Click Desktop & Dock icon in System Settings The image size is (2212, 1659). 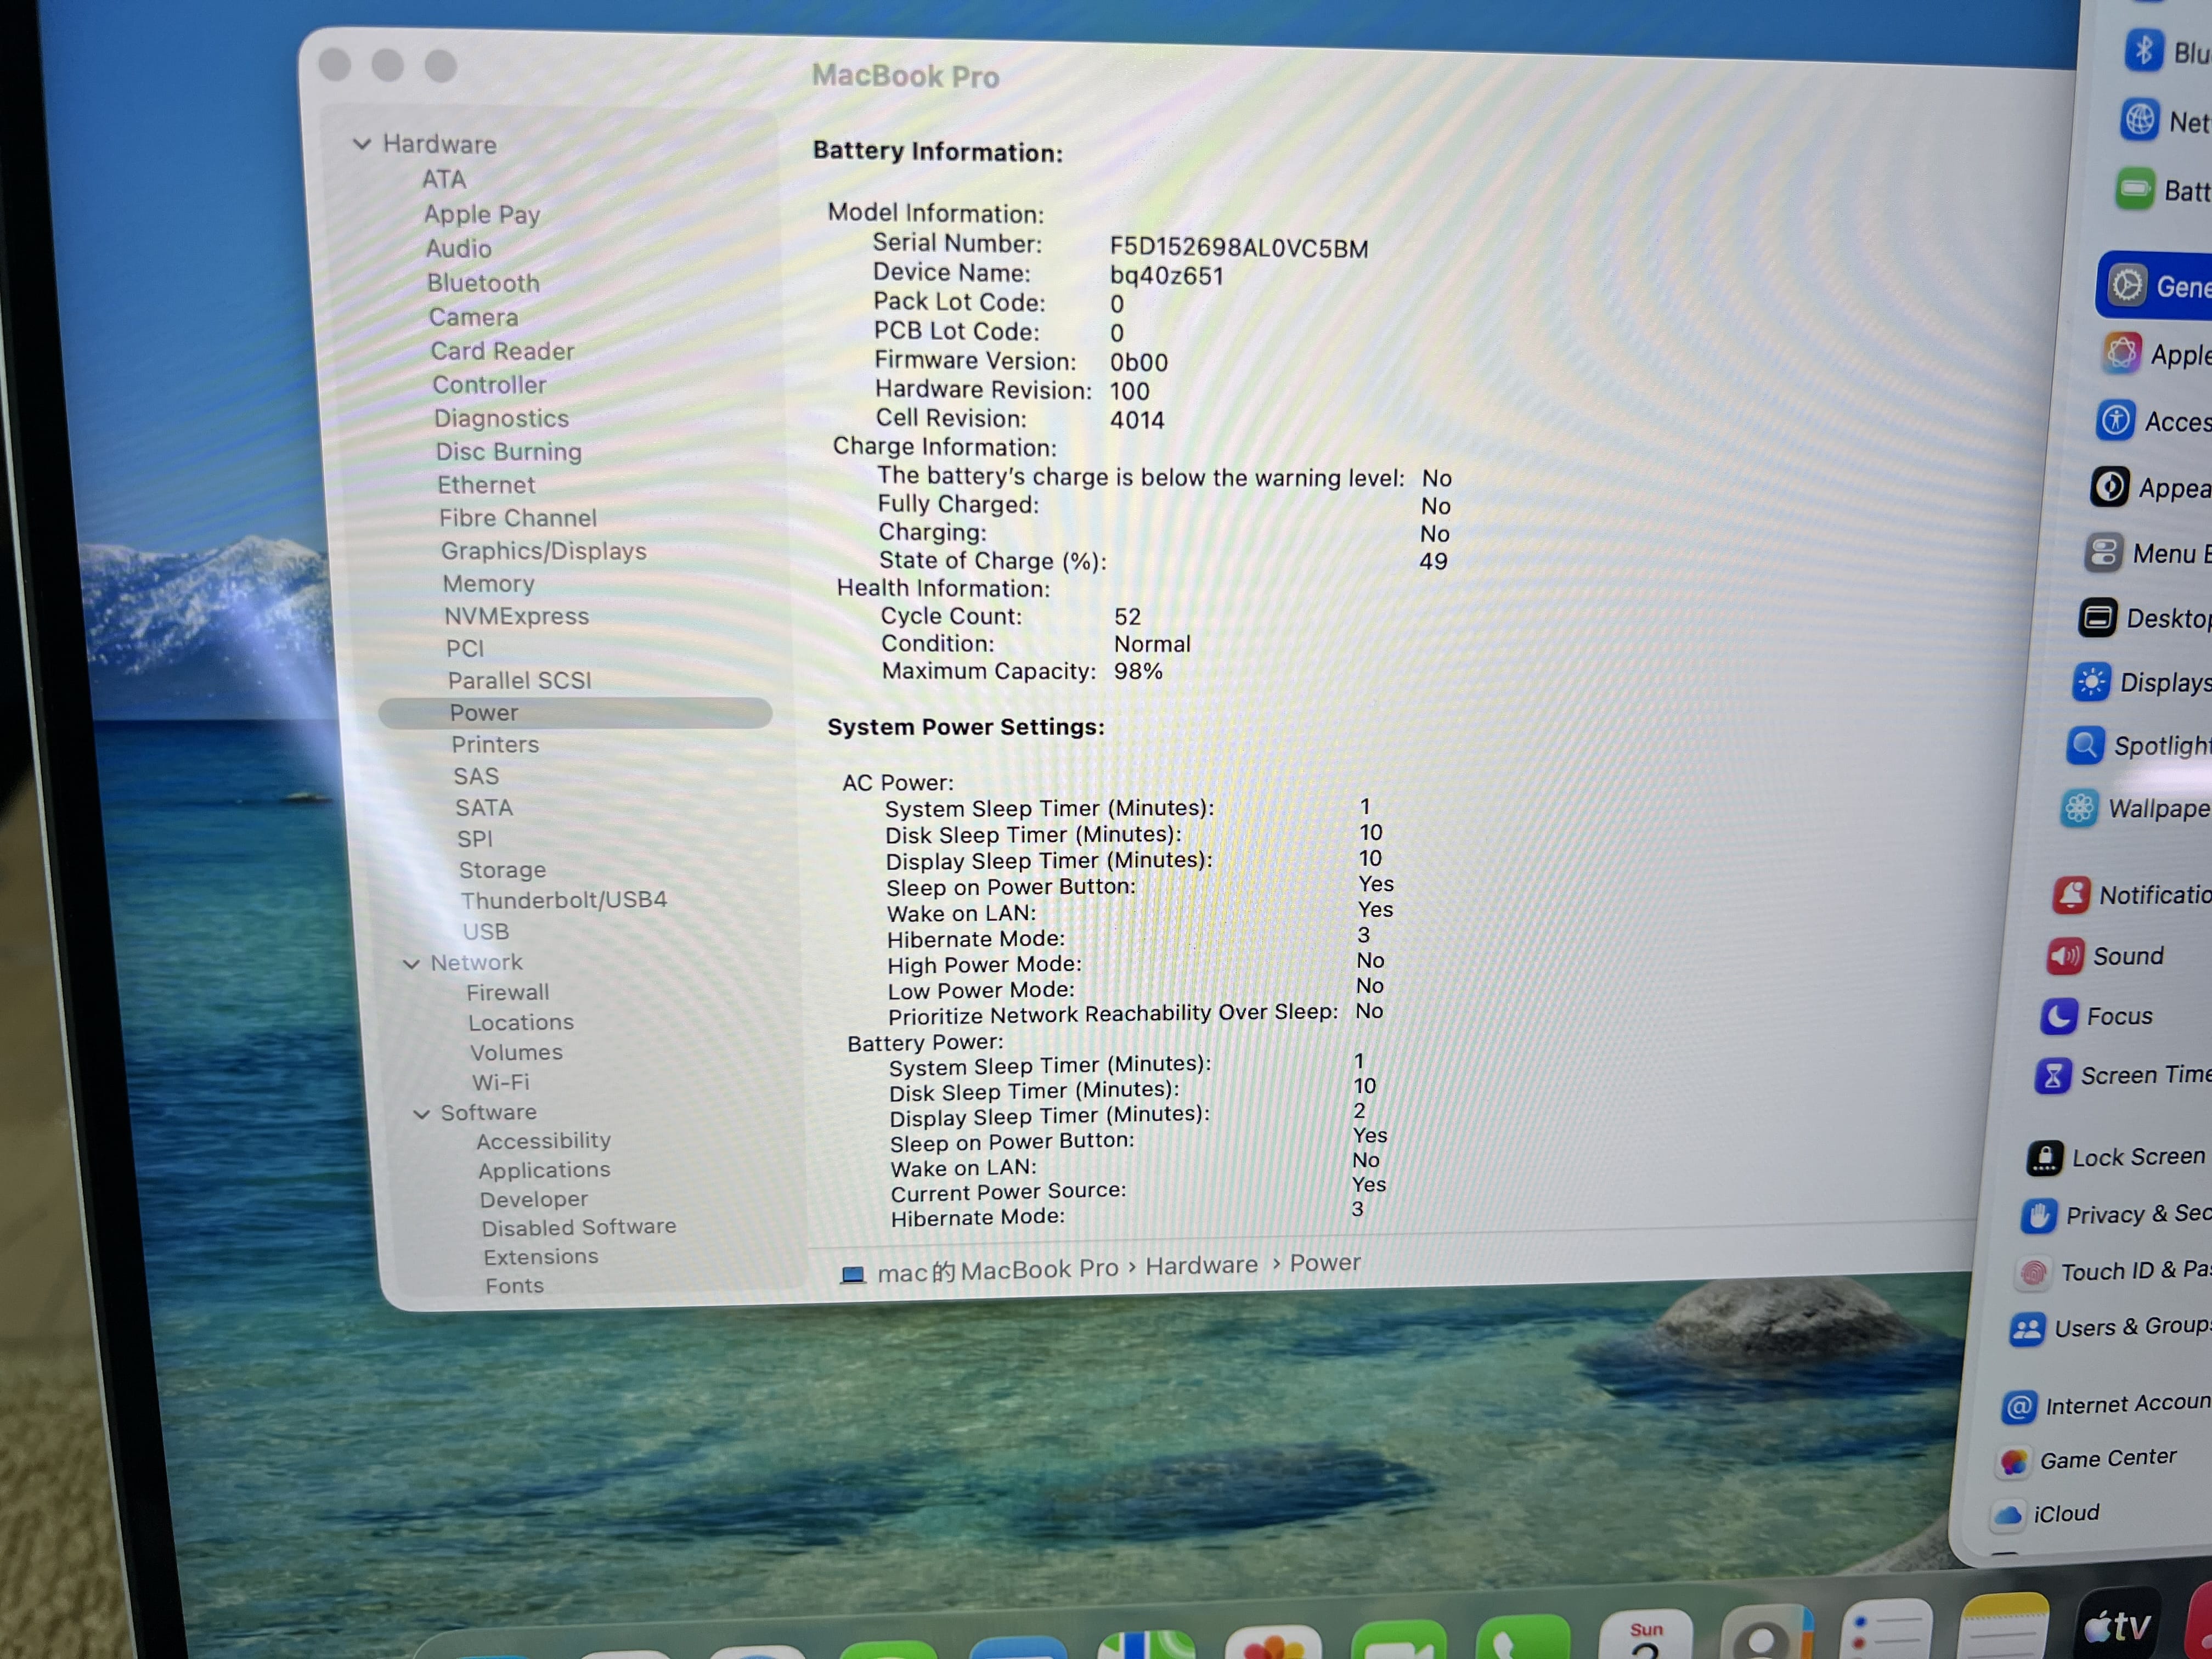click(x=2097, y=617)
